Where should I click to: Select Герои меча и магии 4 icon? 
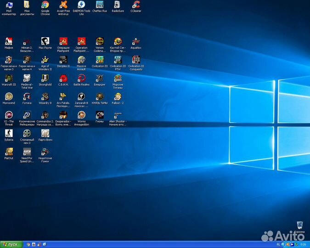point(27,63)
